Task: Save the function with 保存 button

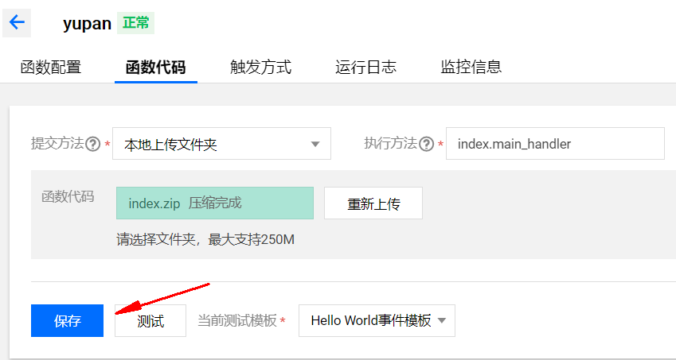Action: (68, 321)
